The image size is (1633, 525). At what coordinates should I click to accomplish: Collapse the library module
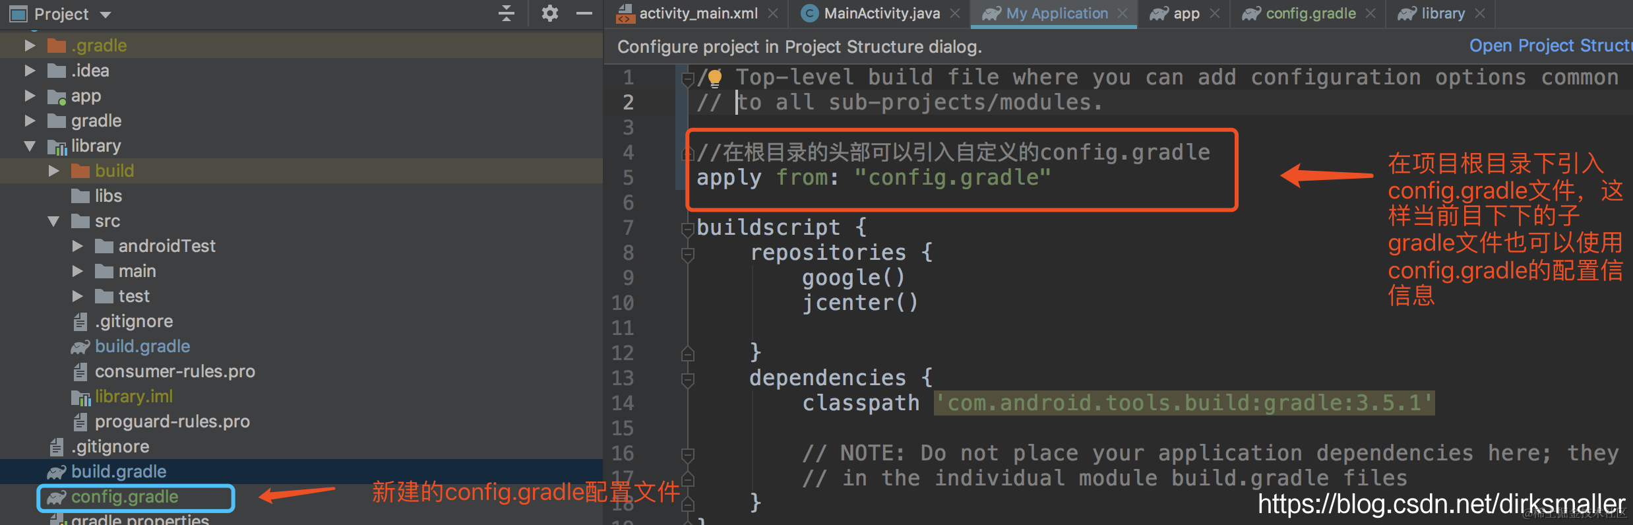(30, 146)
